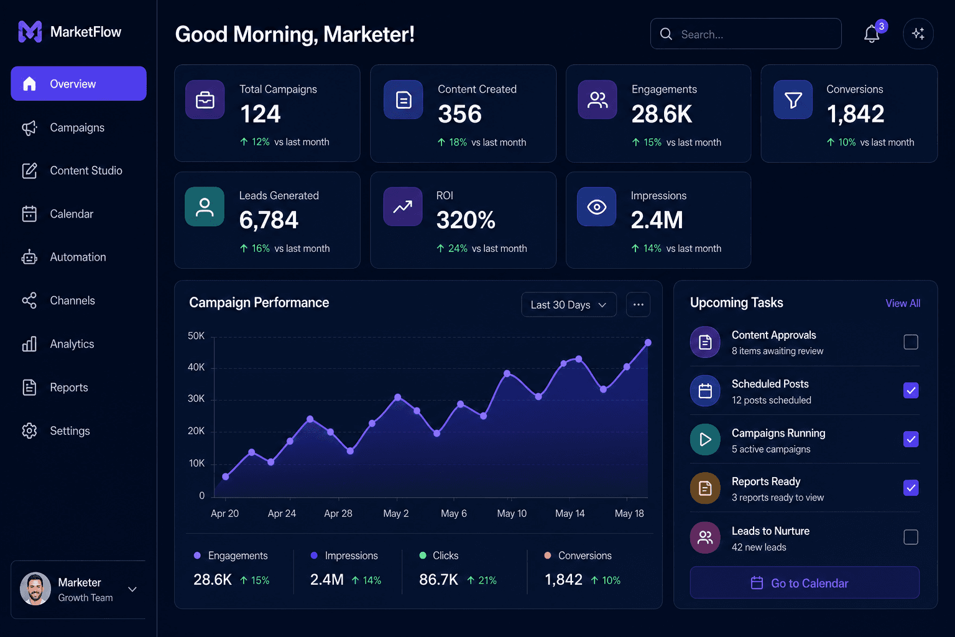Open the Overview menu item
955x637 pixels.
pos(78,83)
